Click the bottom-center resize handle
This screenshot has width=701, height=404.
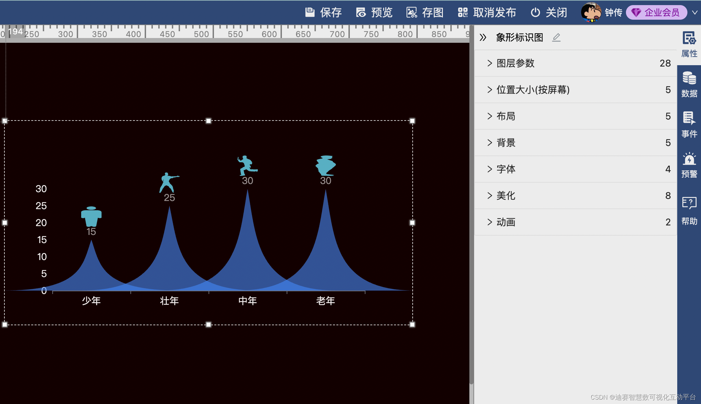(209, 325)
